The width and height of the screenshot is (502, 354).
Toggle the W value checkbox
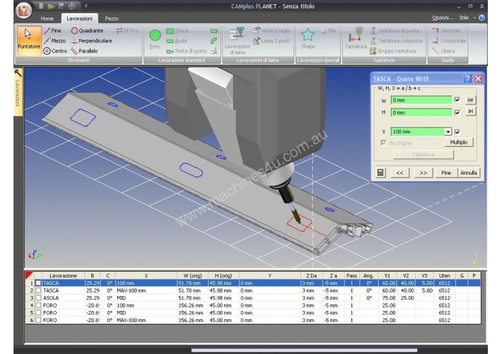click(x=457, y=100)
